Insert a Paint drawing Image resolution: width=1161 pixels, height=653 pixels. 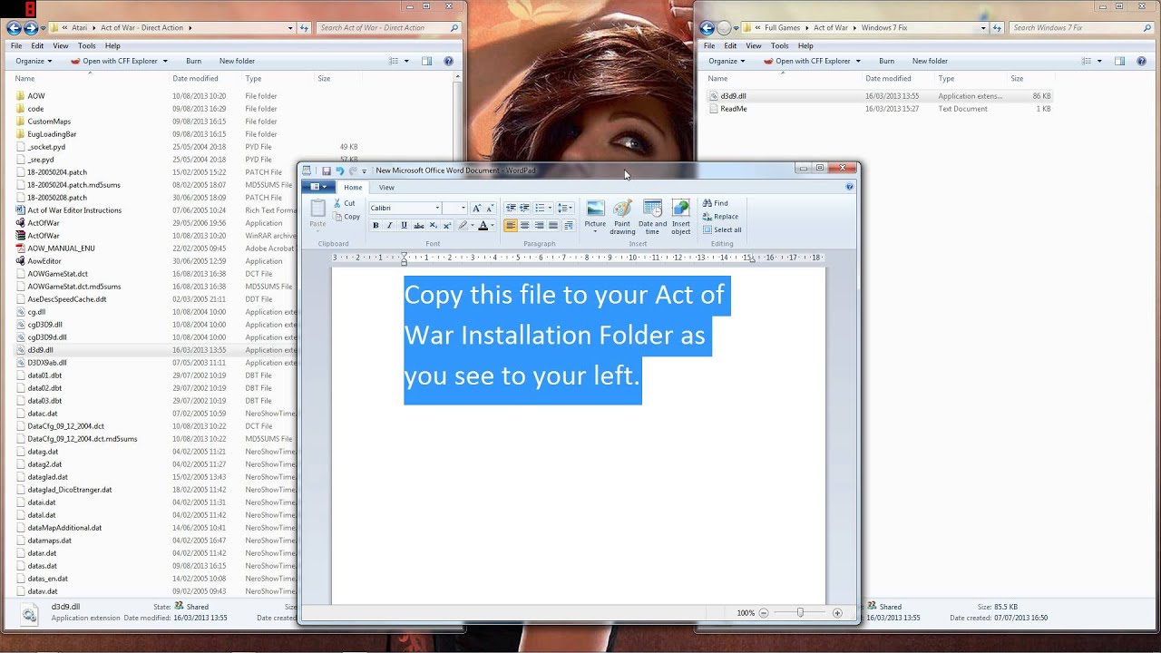pyautogui.click(x=622, y=218)
